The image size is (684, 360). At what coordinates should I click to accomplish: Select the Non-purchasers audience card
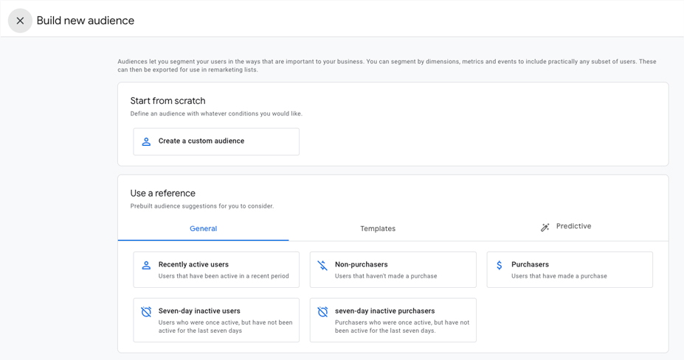point(393,269)
